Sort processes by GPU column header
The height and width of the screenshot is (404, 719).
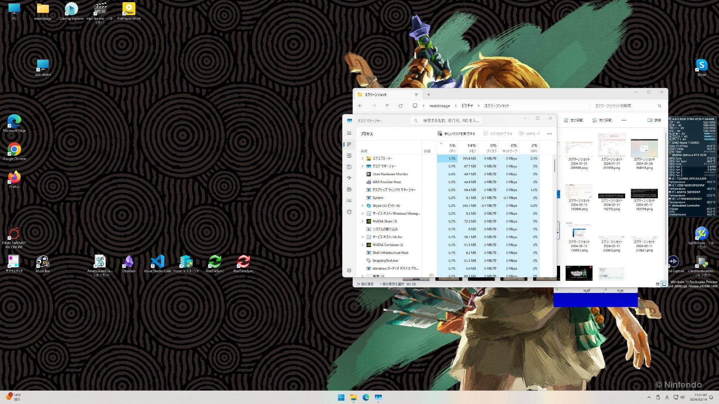(530, 148)
